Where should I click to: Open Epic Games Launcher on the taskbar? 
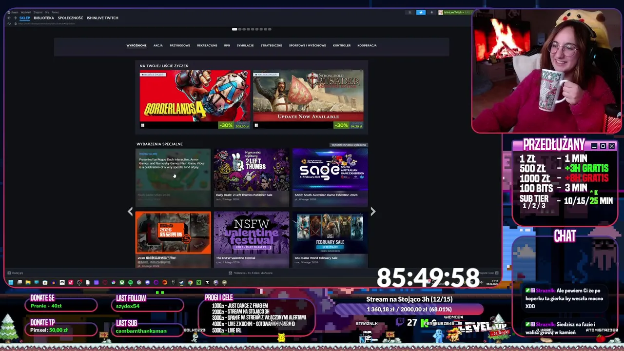173,282
